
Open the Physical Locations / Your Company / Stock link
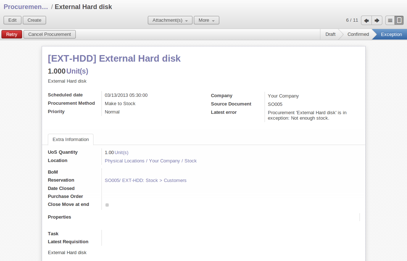(150, 161)
